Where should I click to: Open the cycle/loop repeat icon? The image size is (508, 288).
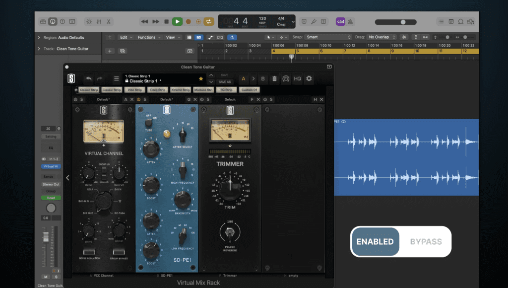pyautogui.click(x=208, y=21)
